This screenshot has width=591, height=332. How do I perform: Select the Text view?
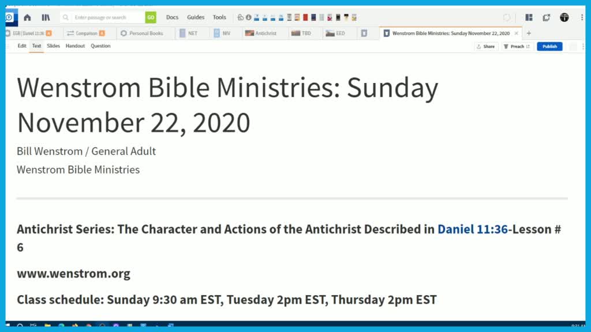(x=36, y=46)
